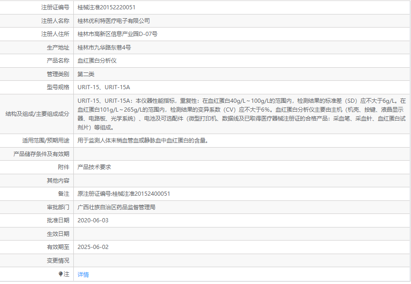Click attachment value 产品技术要求
The height and width of the screenshot is (284, 411).
click(x=94, y=167)
